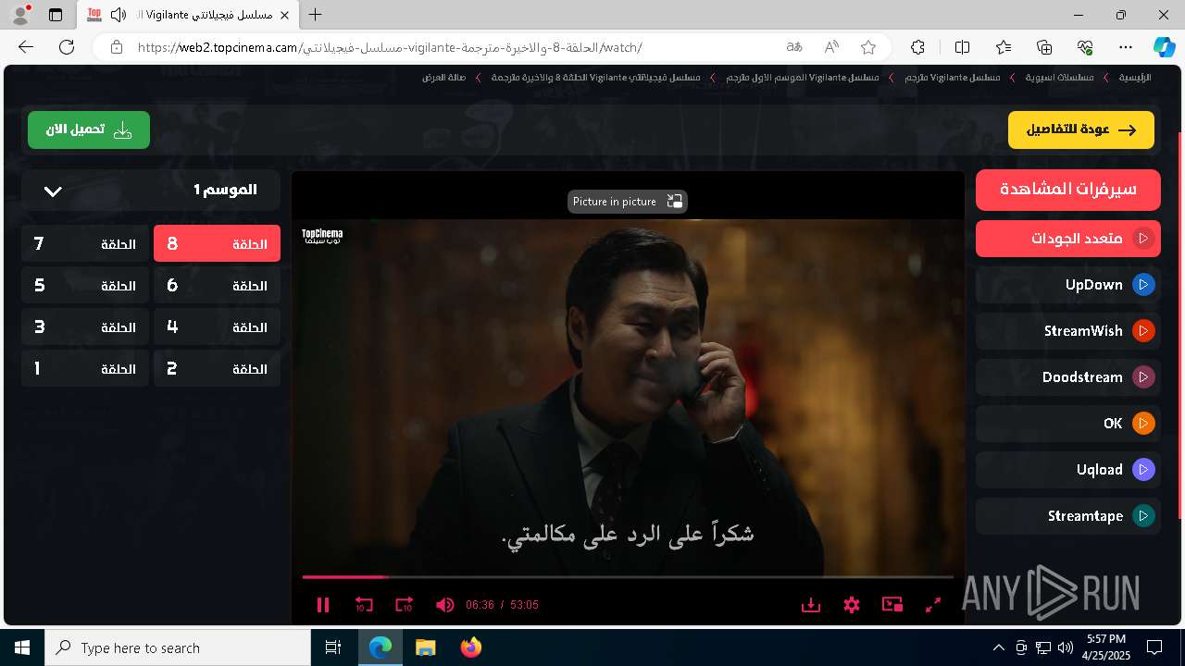Mute the video player volume
Viewport: 1185px width, 666px height.
(445, 605)
